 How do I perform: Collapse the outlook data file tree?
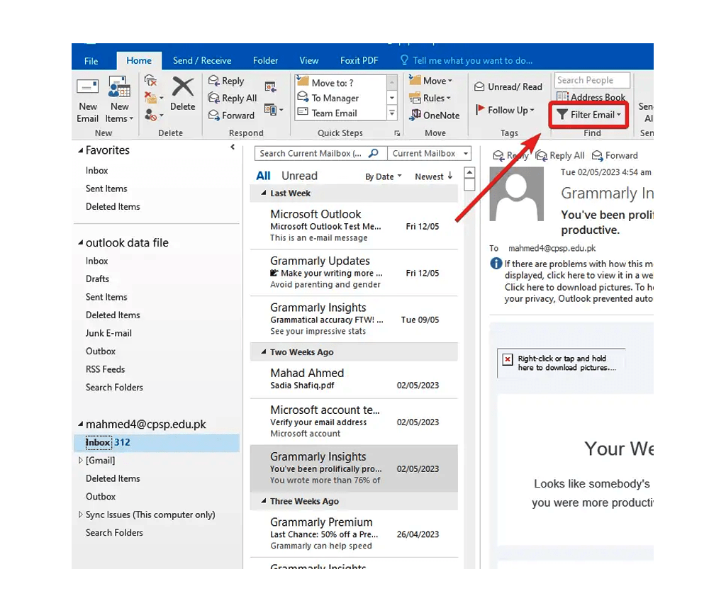[81, 242]
